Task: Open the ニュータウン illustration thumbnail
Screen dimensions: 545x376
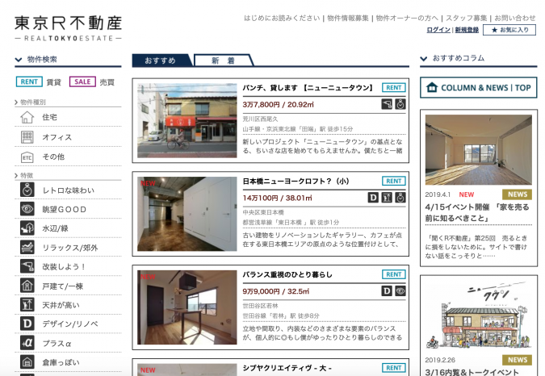Action: click(x=479, y=315)
